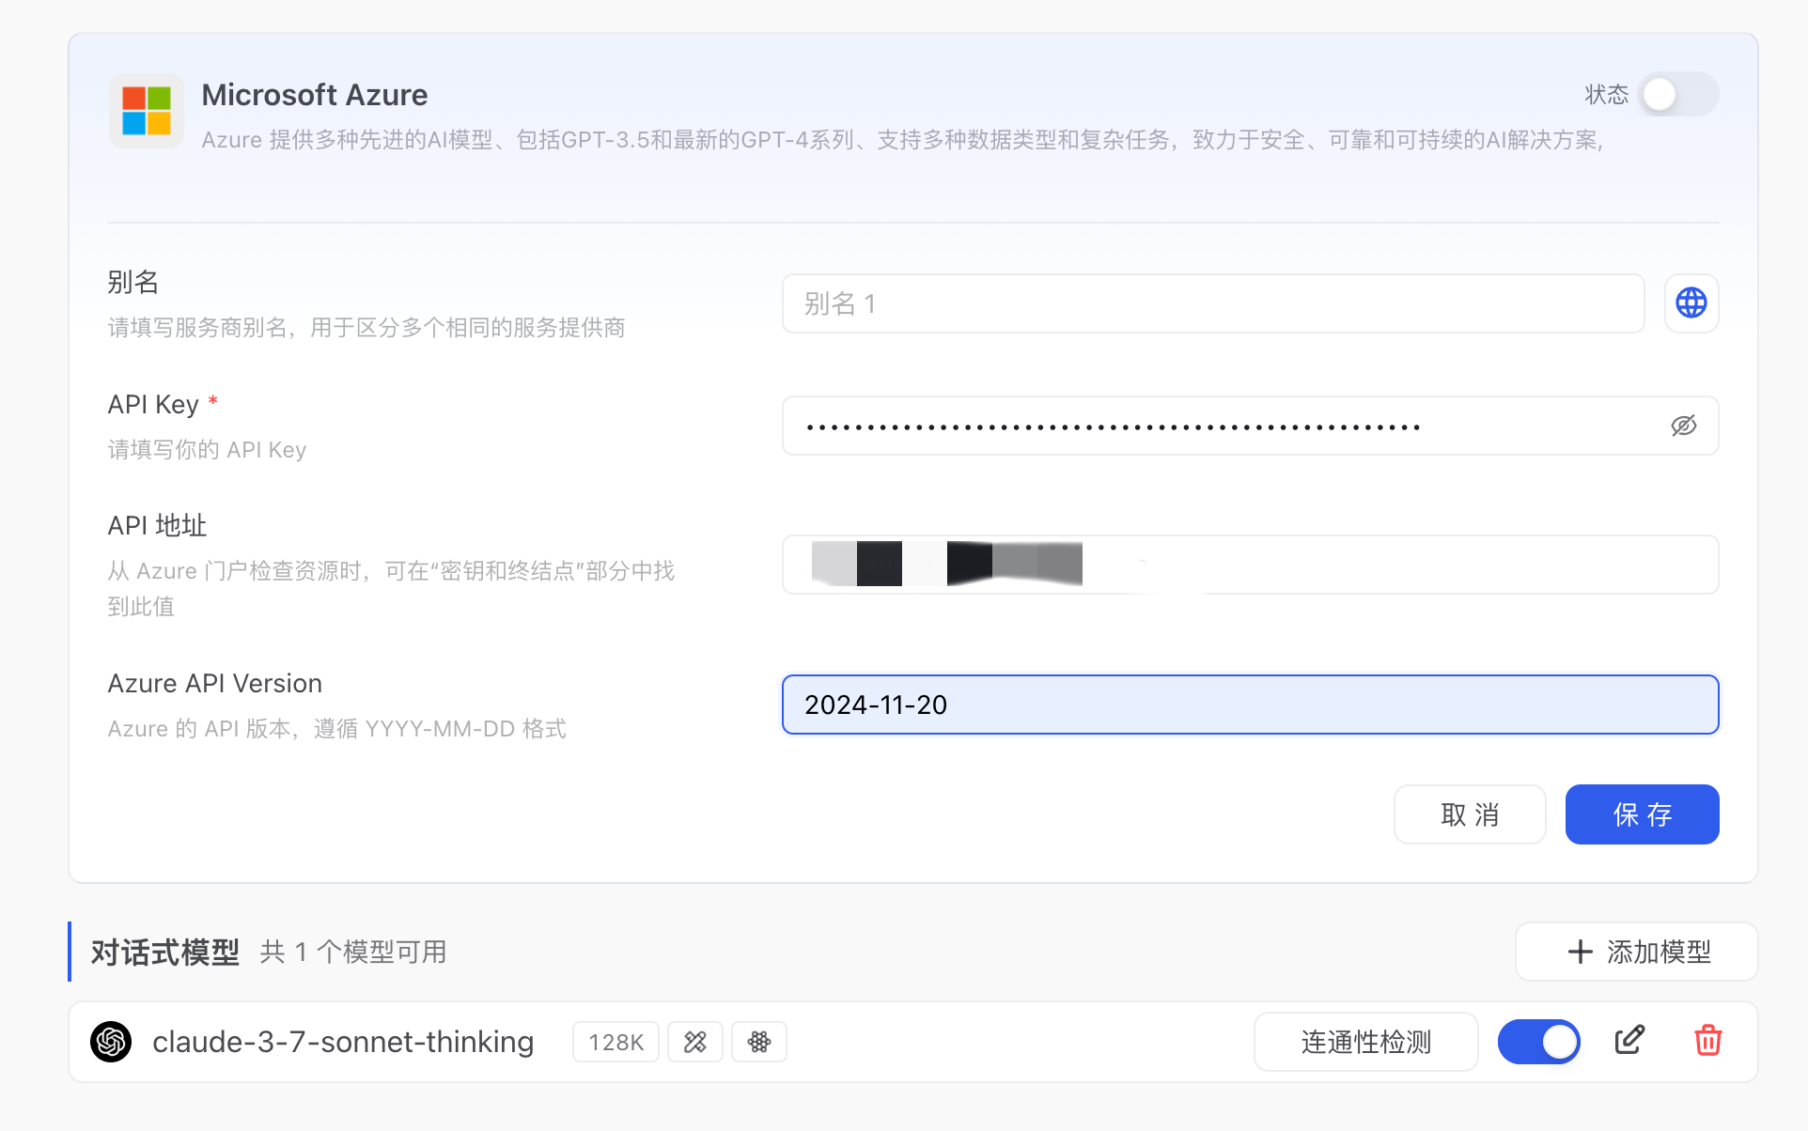The width and height of the screenshot is (1808, 1131).
Task: Click the Azure API Version label
Action: click(x=215, y=683)
